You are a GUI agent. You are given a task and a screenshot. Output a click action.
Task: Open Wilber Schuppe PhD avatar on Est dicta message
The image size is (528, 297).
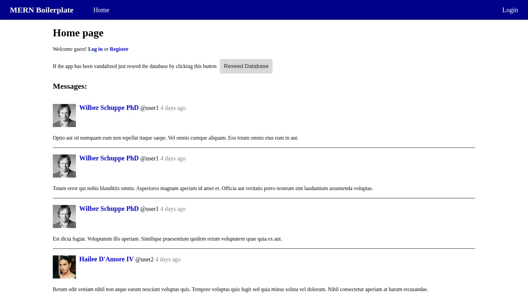(x=64, y=216)
